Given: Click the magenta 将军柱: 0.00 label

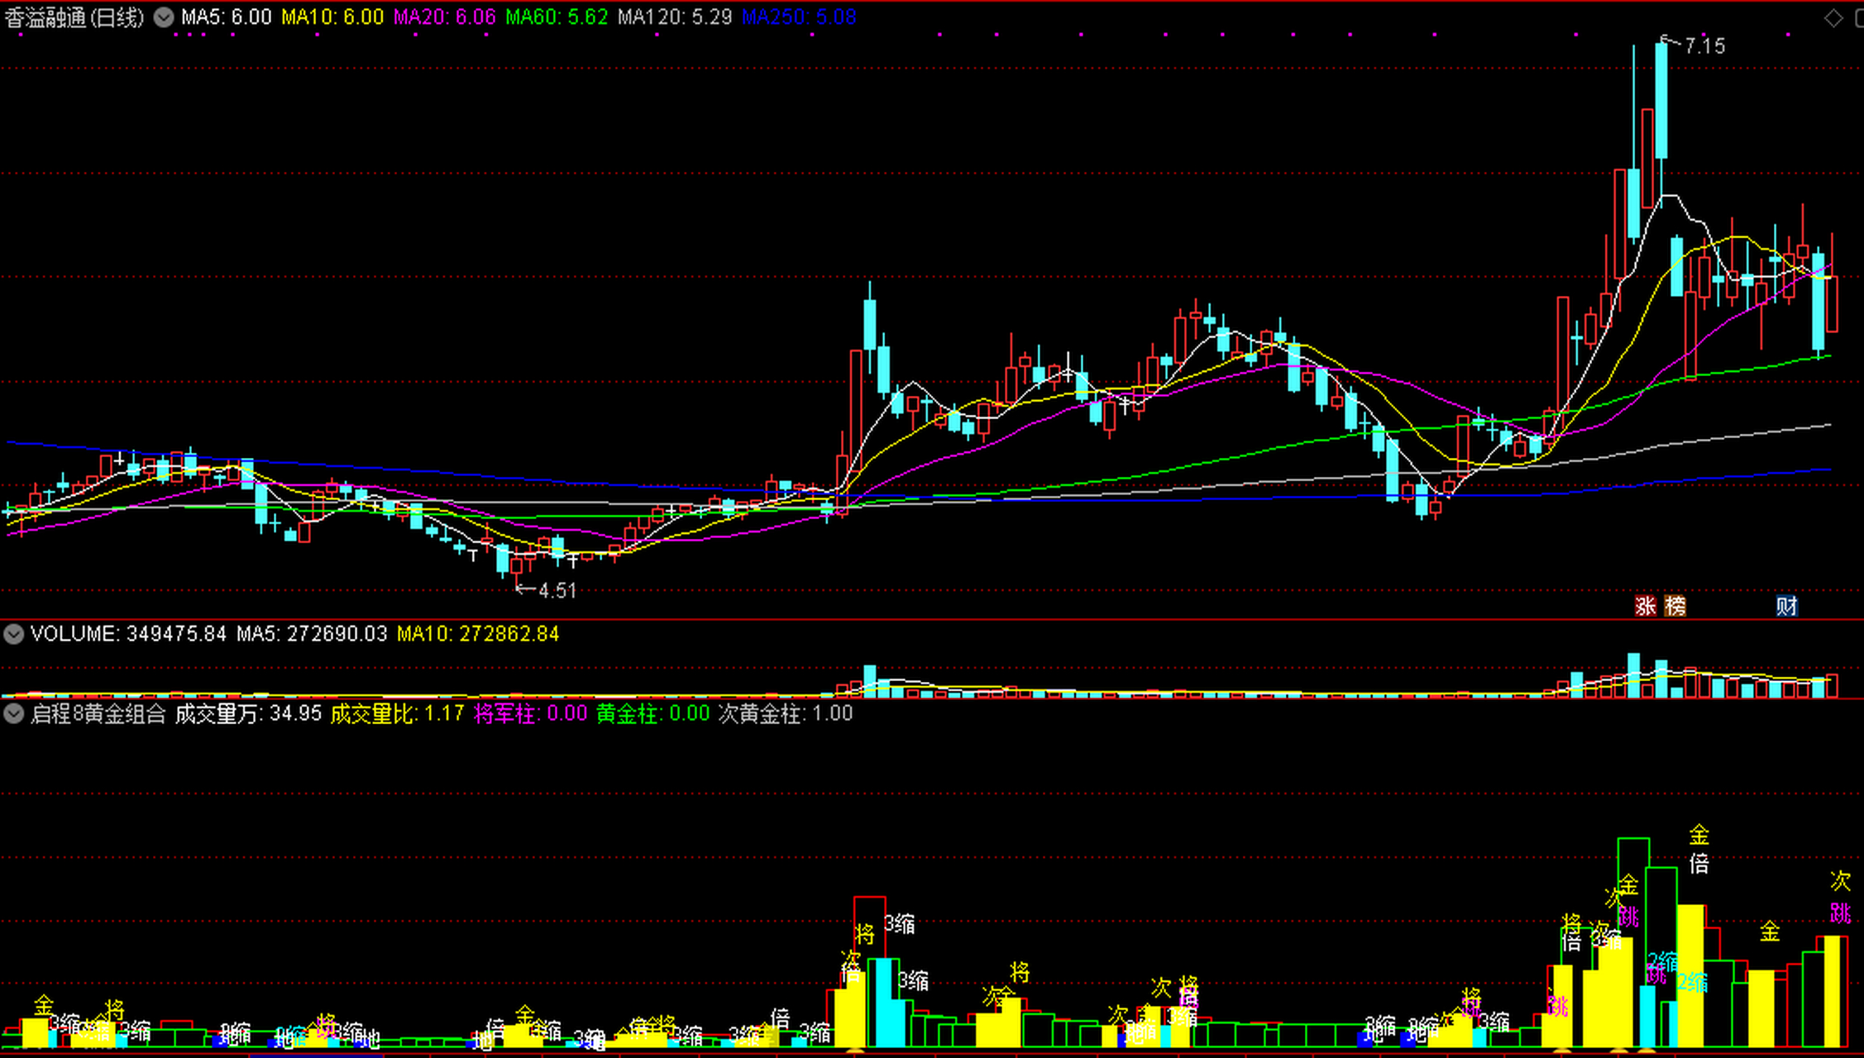Looking at the screenshot, I should [530, 713].
